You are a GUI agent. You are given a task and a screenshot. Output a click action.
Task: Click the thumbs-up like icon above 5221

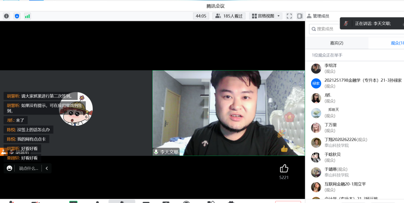pos(284,169)
